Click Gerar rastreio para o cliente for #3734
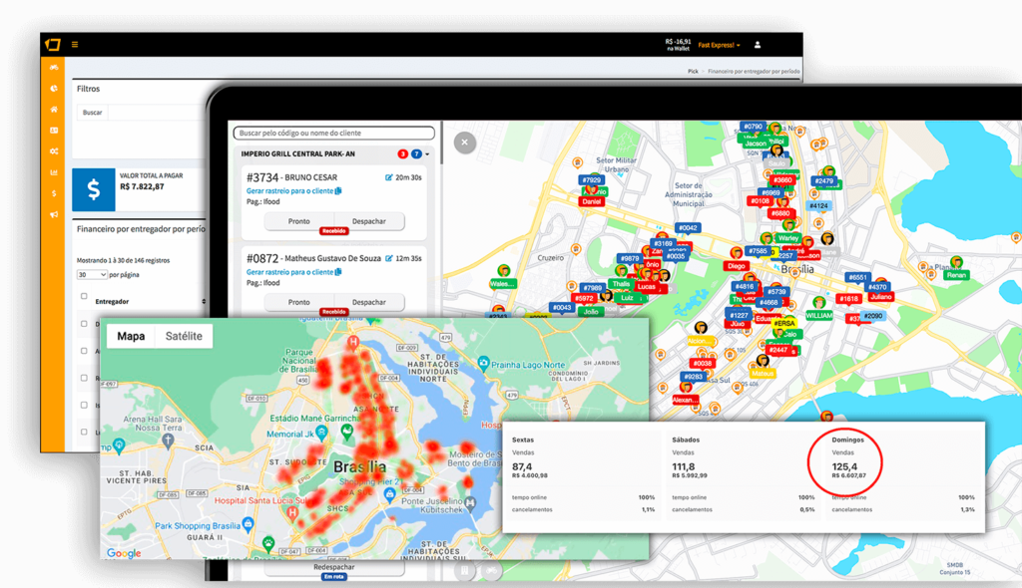1022x588 pixels. (289, 190)
